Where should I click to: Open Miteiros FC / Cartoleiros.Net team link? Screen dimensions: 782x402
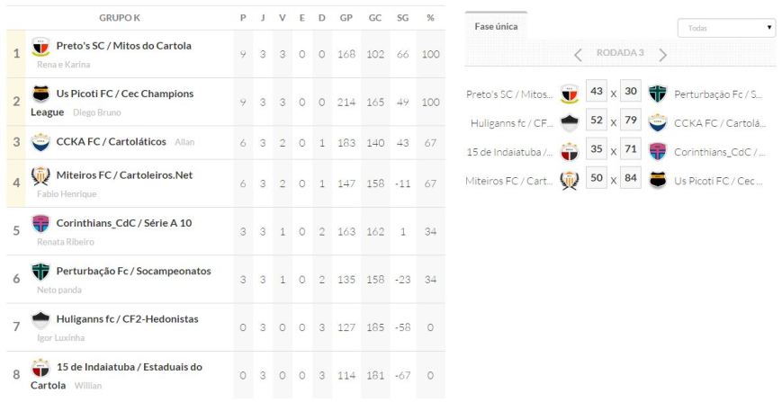pyautogui.click(x=123, y=175)
